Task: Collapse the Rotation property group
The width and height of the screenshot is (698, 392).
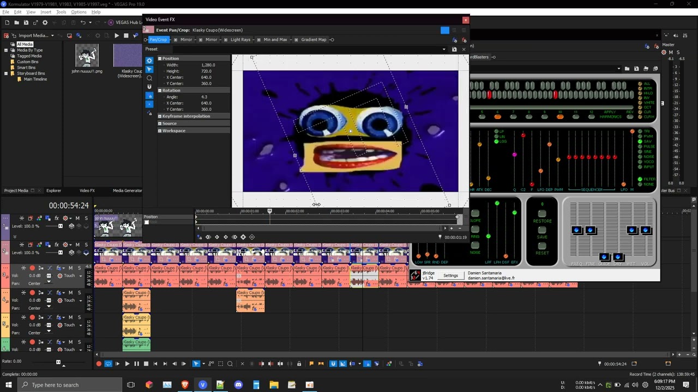Action: point(160,90)
